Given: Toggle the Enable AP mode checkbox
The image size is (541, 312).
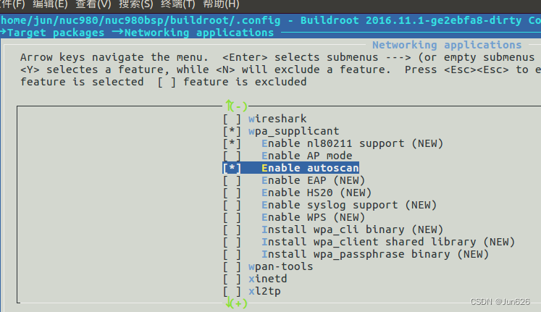Looking at the screenshot, I should [x=232, y=156].
